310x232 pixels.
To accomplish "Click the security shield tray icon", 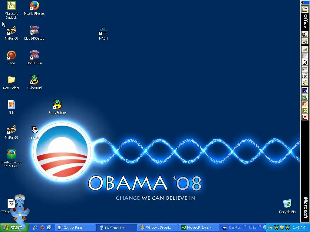I will click(x=282, y=227).
